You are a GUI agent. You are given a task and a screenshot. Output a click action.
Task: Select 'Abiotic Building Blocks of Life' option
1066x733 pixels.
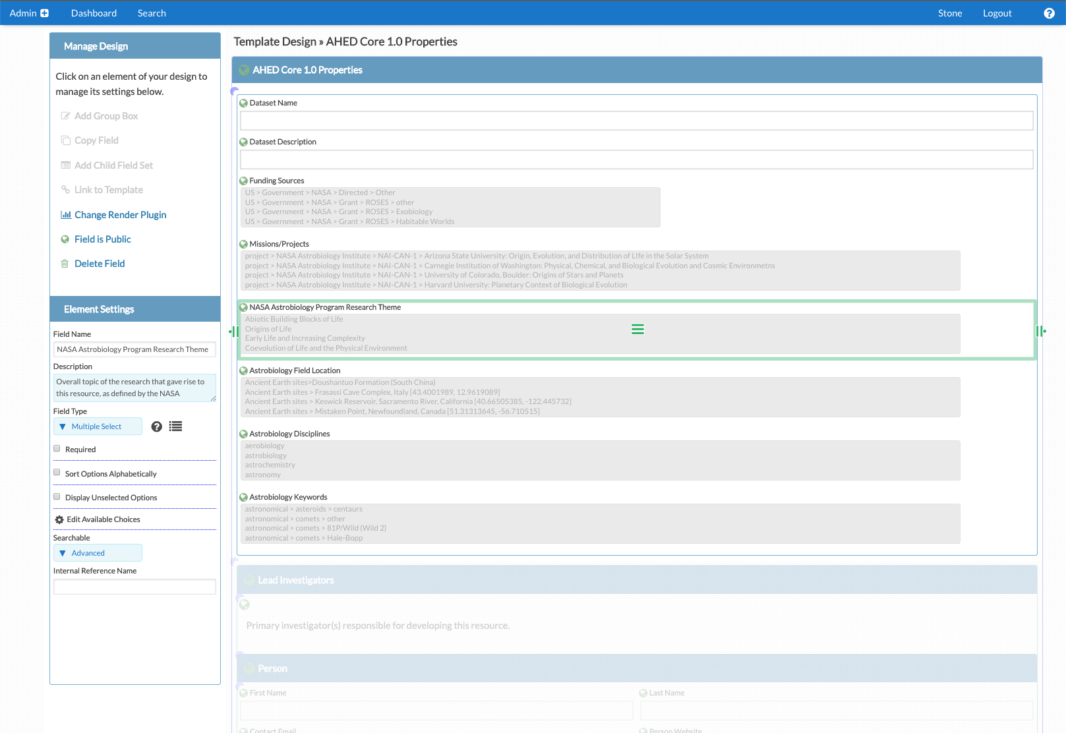(294, 319)
